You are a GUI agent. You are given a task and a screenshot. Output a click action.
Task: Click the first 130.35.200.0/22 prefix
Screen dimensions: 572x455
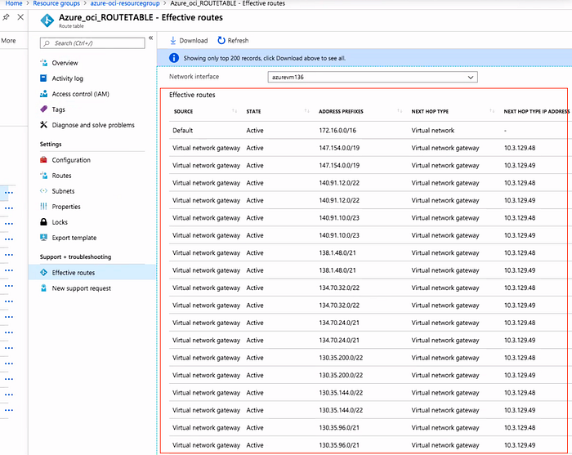pyautogui.click(x=341, y=358)
